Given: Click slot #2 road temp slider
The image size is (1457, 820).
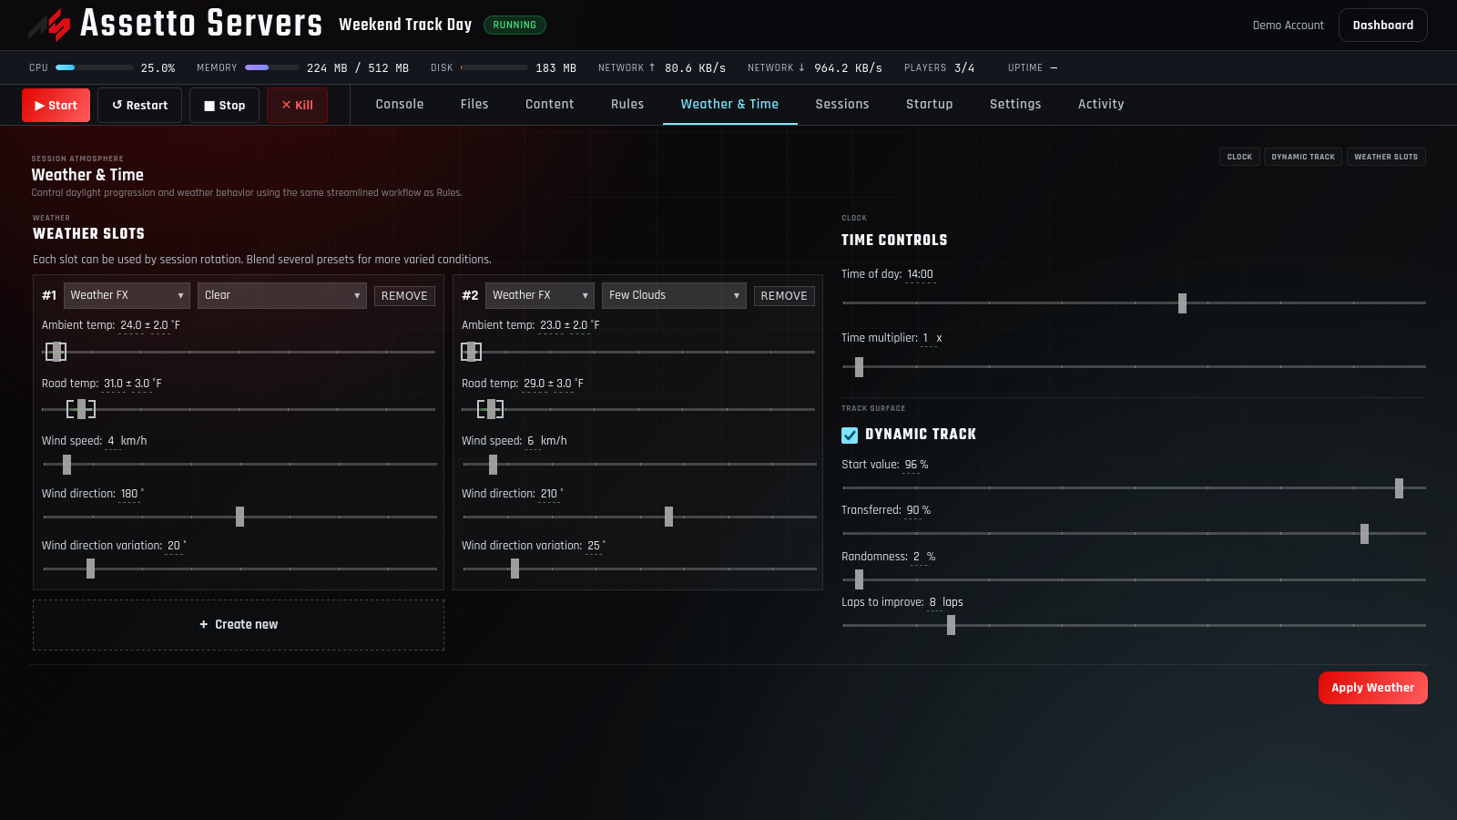Looking at the screenshot, I should coord(638,409).
